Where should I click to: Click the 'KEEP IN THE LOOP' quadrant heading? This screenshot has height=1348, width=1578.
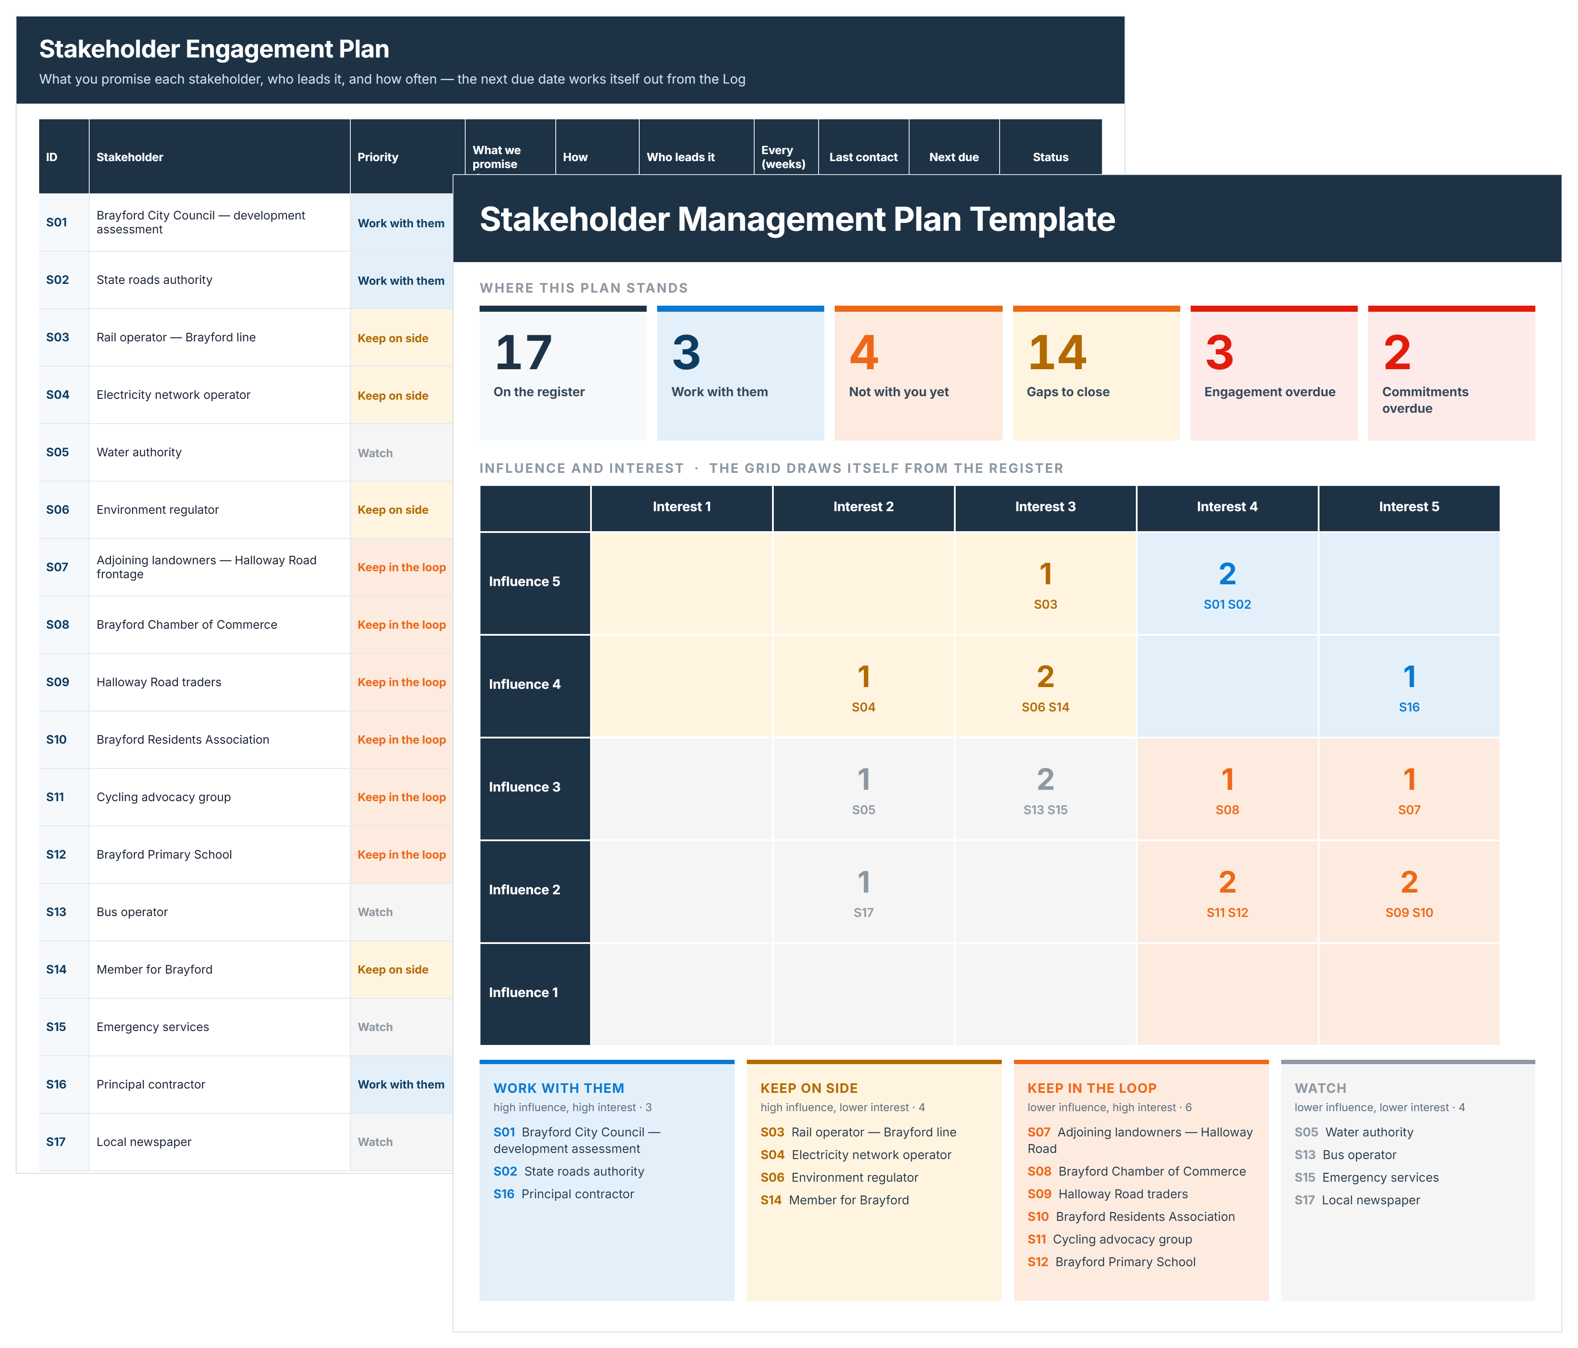point(1092,1088)
